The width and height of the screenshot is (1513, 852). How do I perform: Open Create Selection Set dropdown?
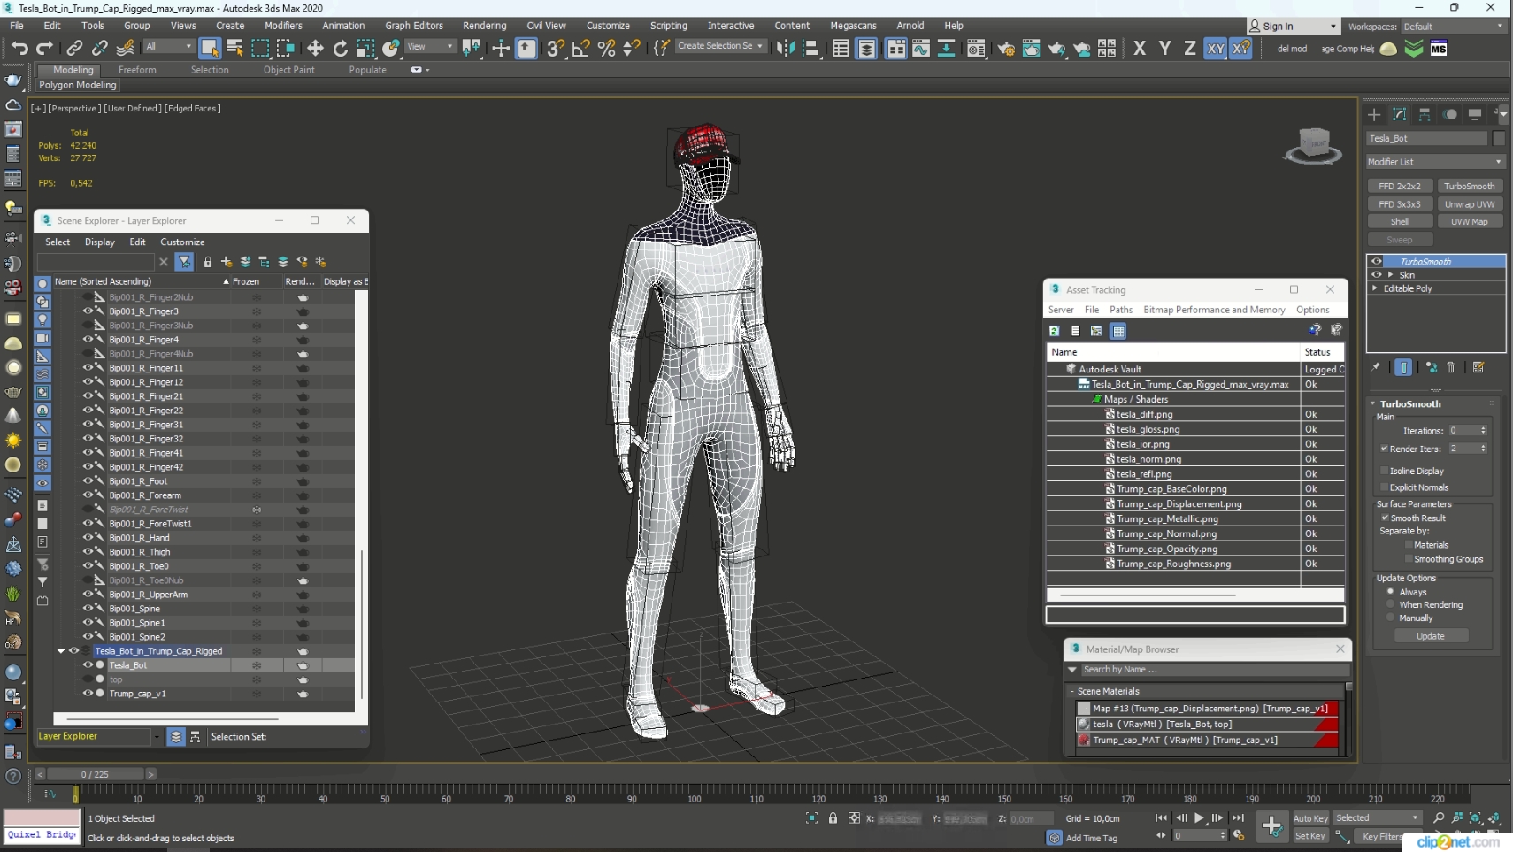point(720,46)
